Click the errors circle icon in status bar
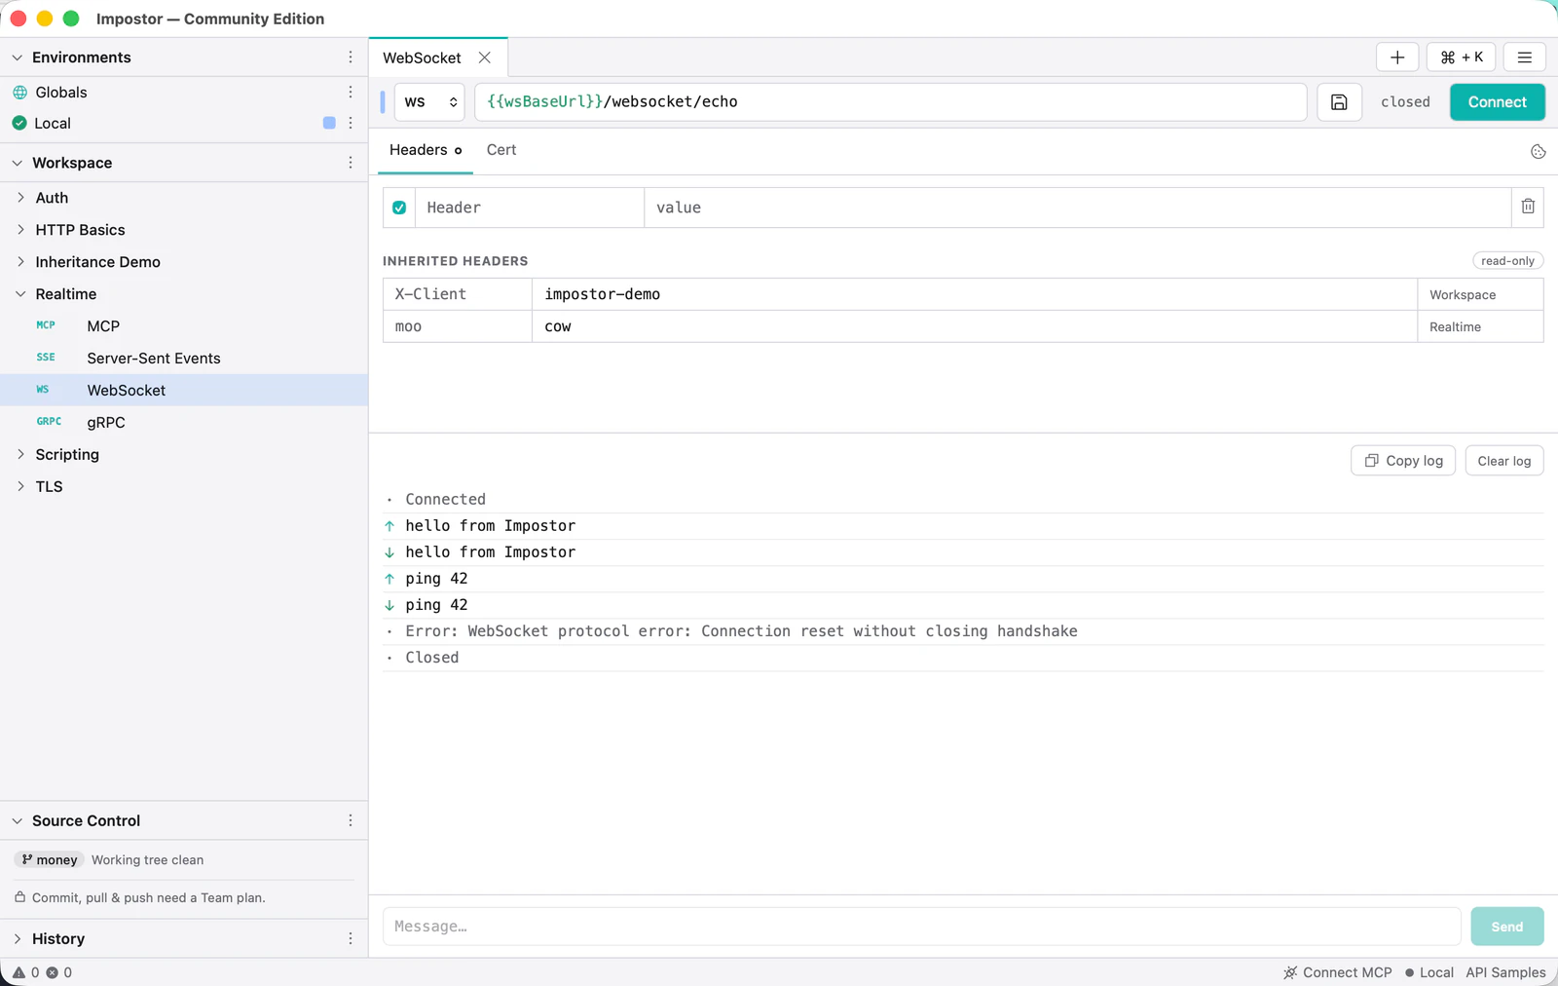Image resolution: width=1558 pixels, height=986 pixels. (53, 972)
